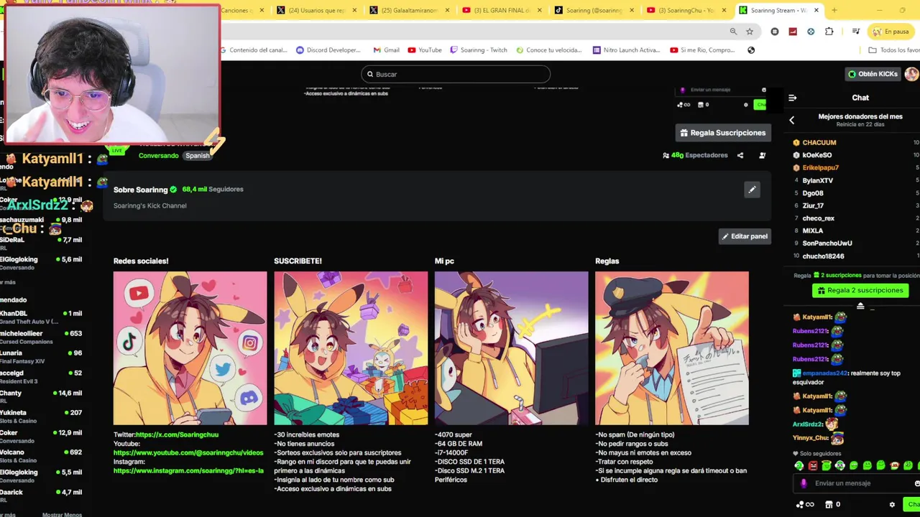Open emoji picker in chat message field
The height and width of the screenshot is (517, 920).
(916, 483)
